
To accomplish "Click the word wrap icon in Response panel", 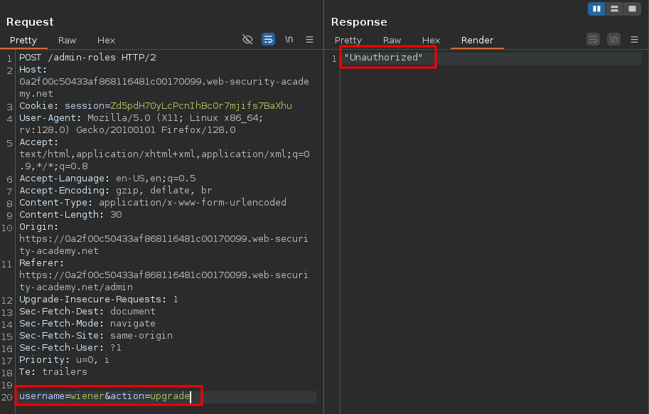I will click(x=593, y=40).
